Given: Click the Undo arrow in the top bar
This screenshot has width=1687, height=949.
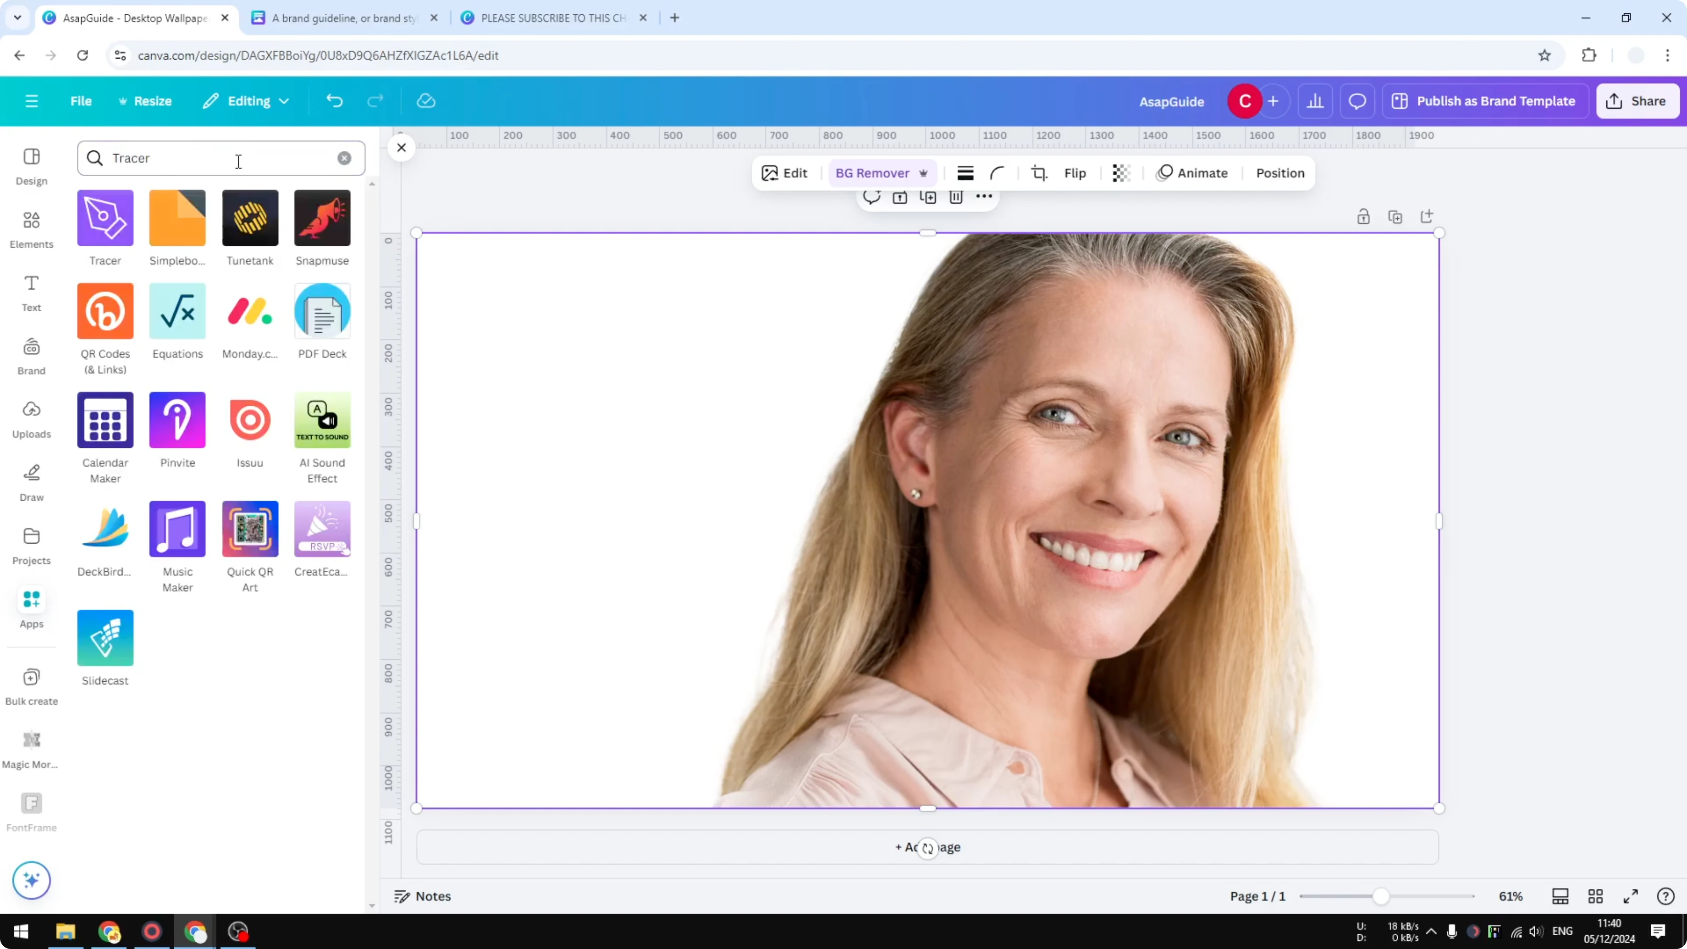Looking at the screenshot, I should coord(334,100).
